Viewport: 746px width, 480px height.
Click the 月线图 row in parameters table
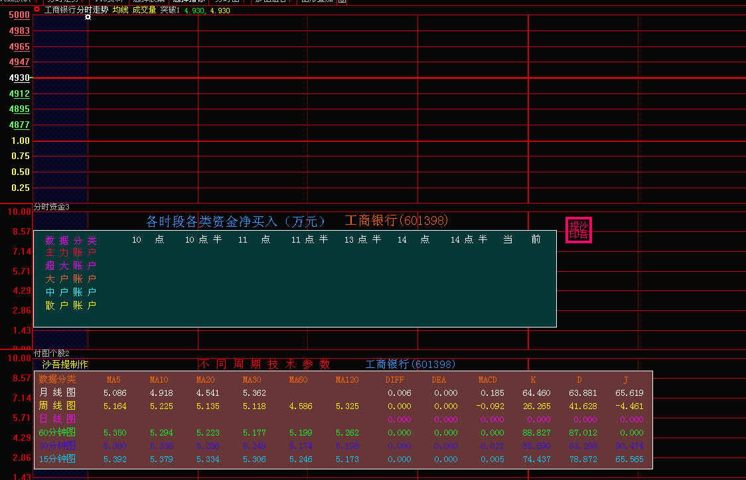pos(57,392)
